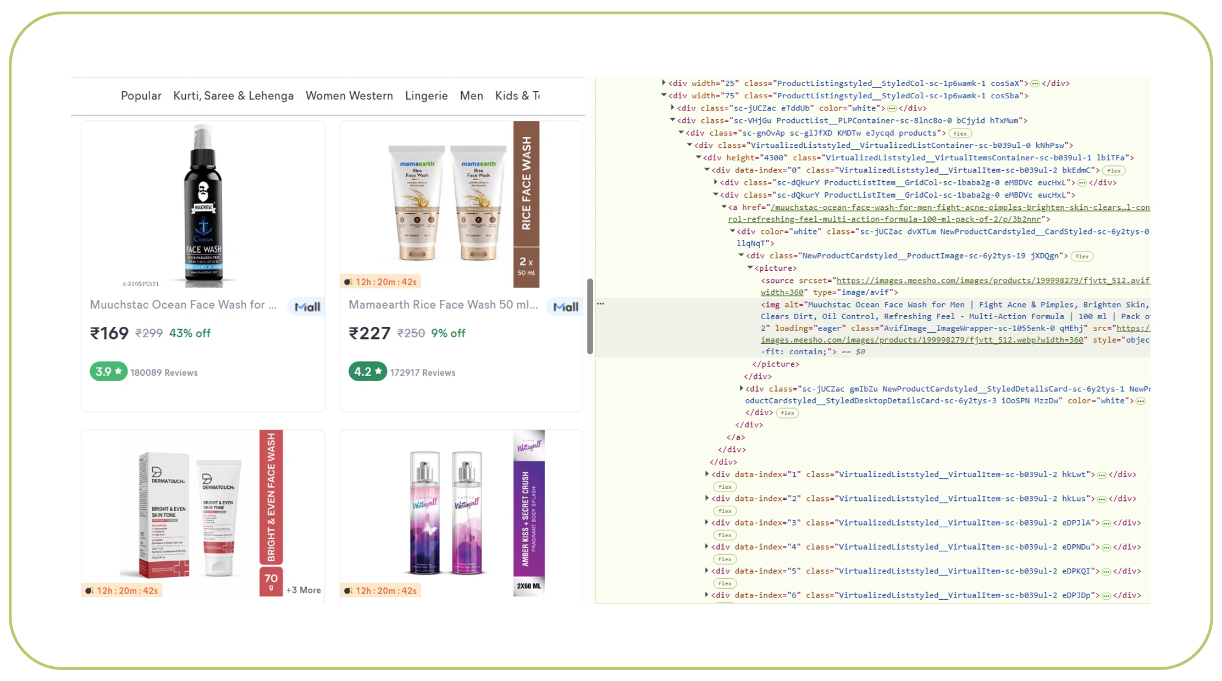Click the ellipsis in the data-index="4" line
The image size is (1222, 681).
(1106, 548)
